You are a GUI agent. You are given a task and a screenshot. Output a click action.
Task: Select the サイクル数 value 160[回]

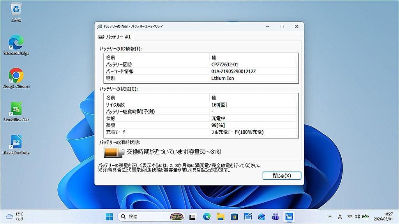219,105
